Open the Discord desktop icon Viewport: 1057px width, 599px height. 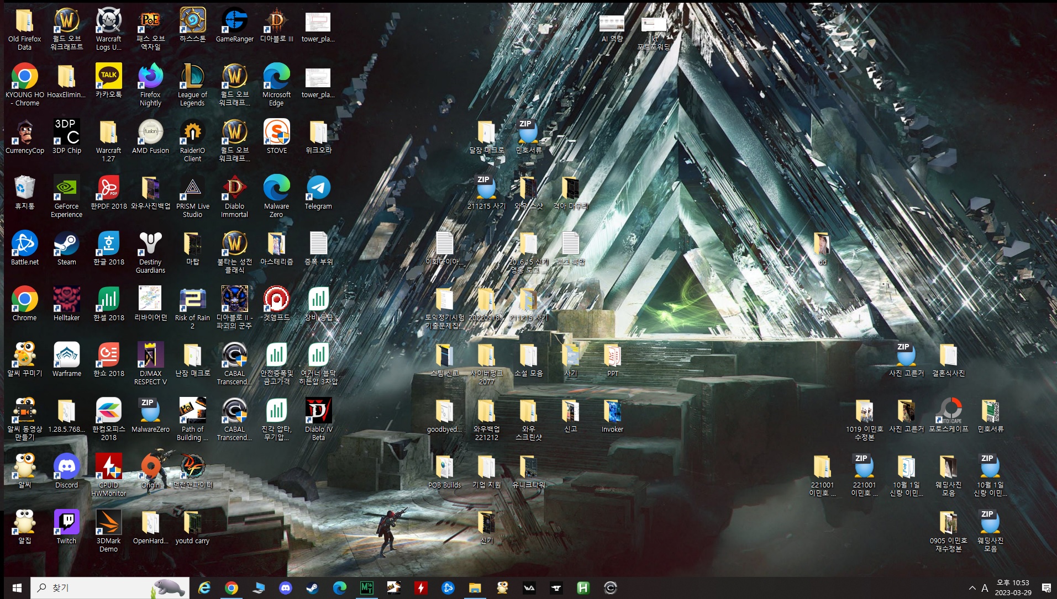66,471
